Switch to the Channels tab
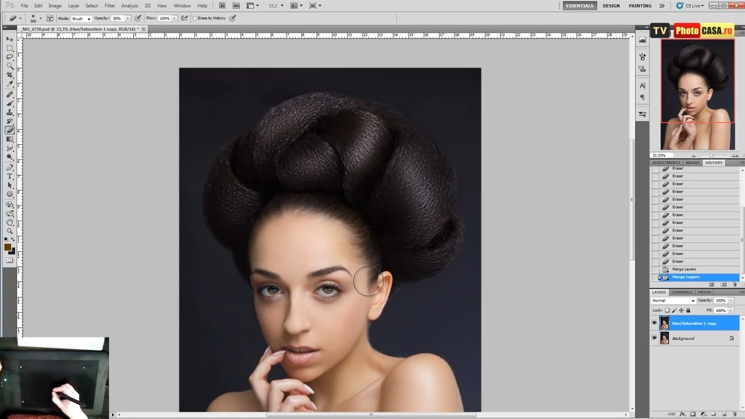The image size is (745, 419). [682, 292]
